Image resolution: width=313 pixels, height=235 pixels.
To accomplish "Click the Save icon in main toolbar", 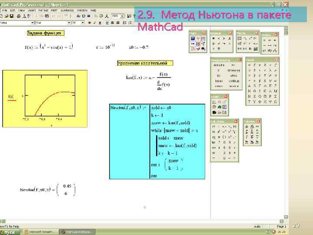I will (12, 16).
